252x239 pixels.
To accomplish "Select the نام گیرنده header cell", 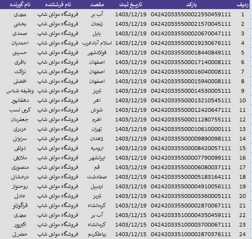I will [20, 5].
